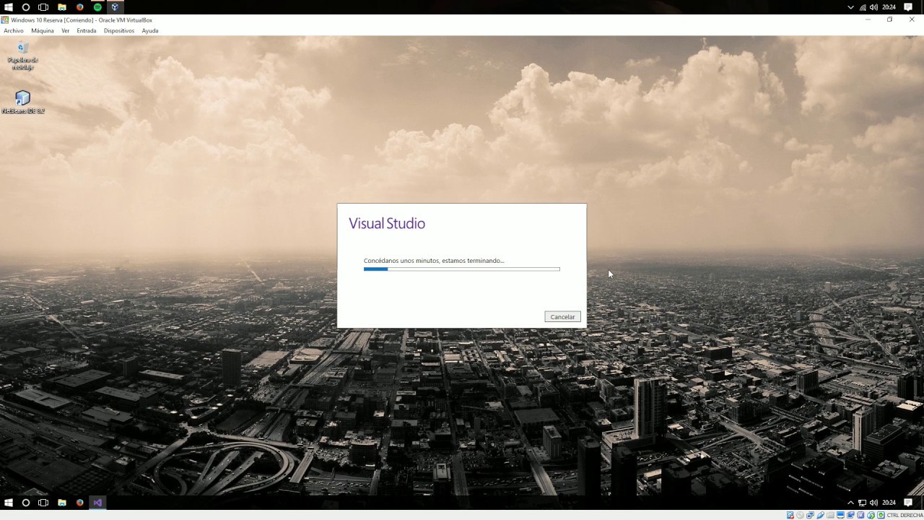Click the VirtualBox video capture status icon
Screen dimensions: 924x520
click(850, 515)
